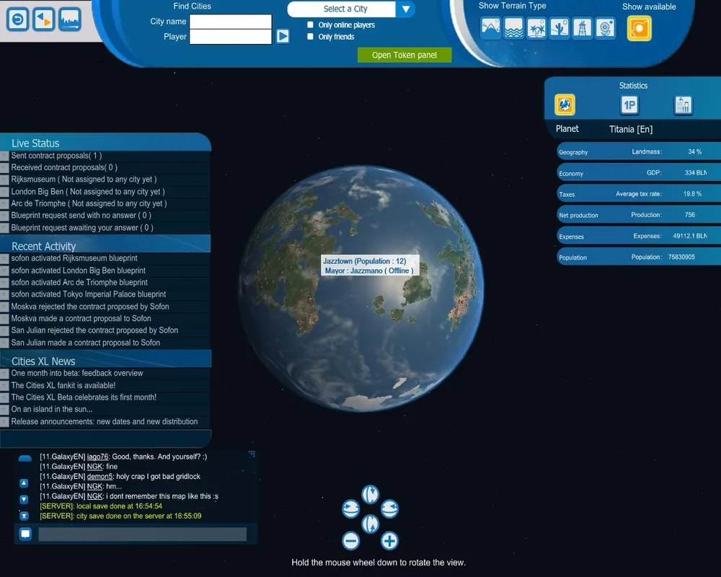
Task: Click the chat window resize grip dots
Action: 252,454
